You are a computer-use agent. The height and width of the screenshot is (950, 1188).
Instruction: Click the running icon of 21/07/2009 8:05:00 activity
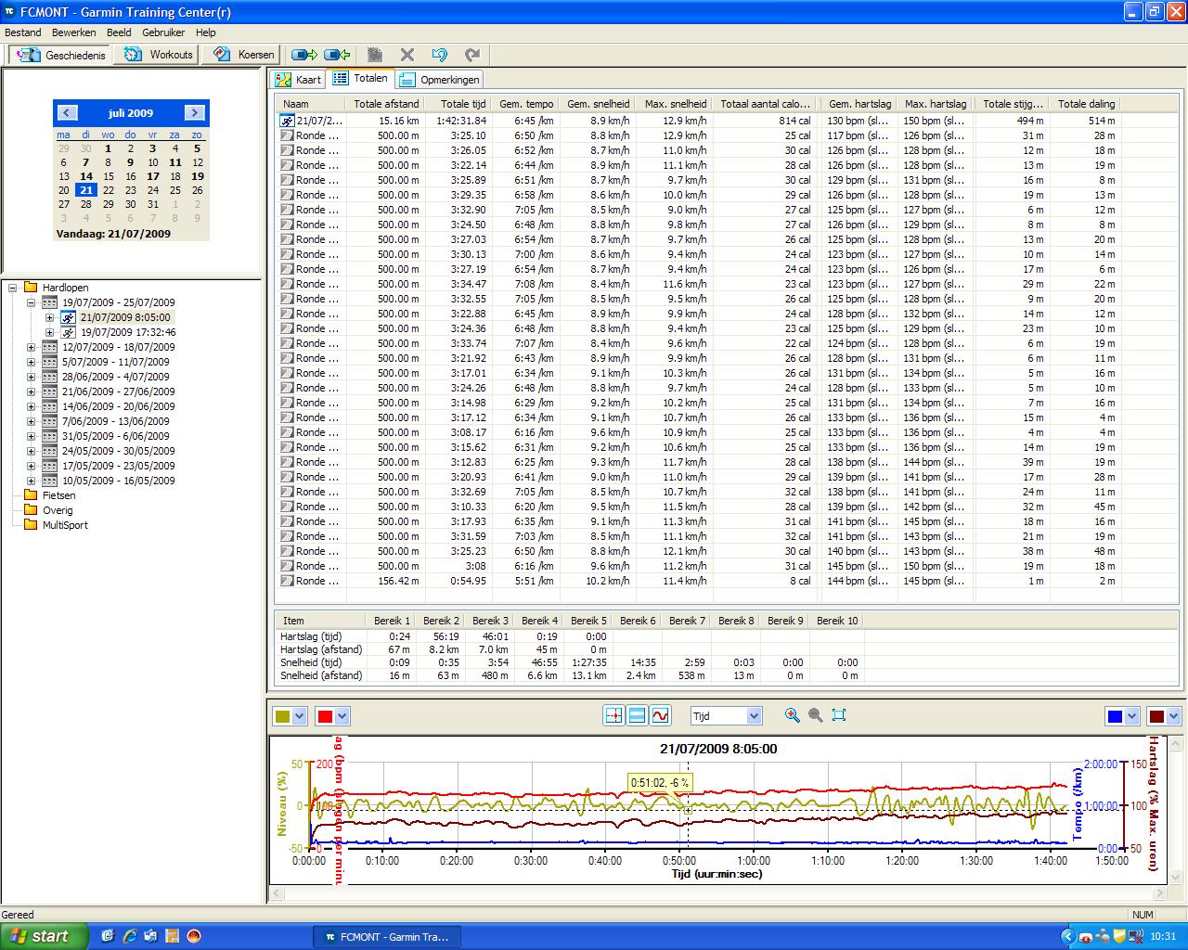69,317
